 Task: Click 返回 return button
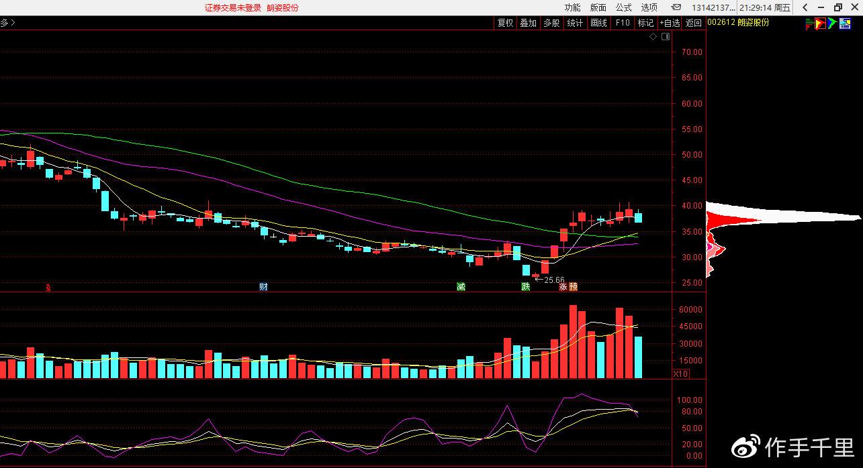[694, 23]
